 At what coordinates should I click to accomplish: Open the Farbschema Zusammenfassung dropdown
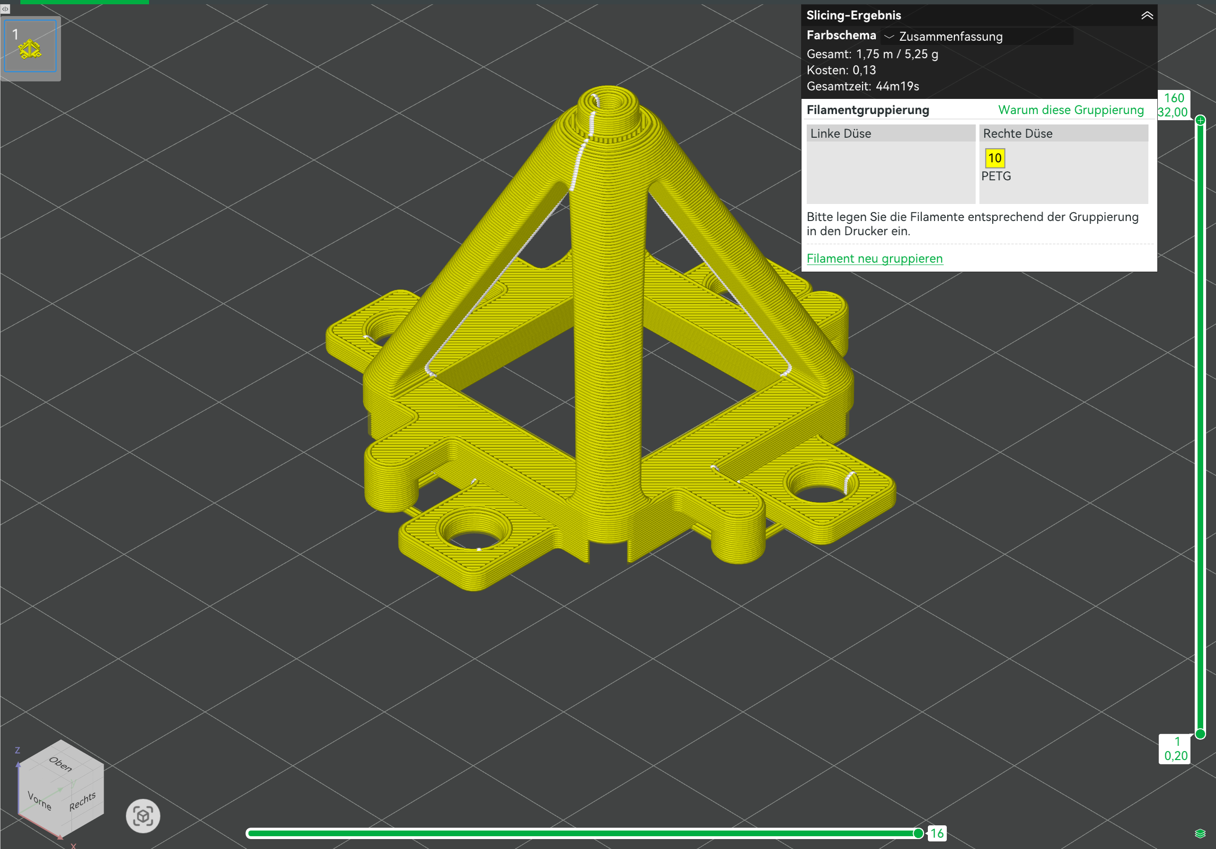pyautogui.click(x=977, y=36)
